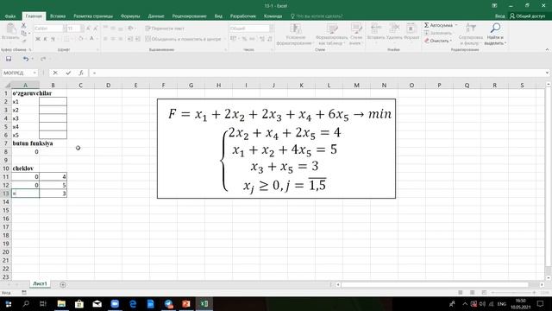Open the font size dropdown
The height and width of the screenshot is (311, 552).
(x=82, y=29)
